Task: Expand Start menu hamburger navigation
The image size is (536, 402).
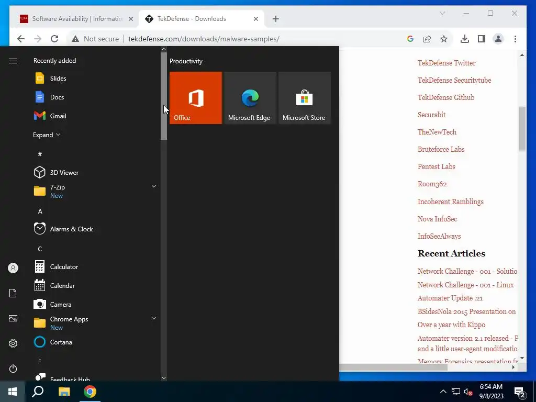Action: (x=13, y=61)
